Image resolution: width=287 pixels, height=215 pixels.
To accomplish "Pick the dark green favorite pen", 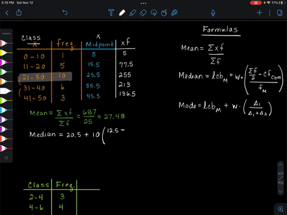I will [6, 72].
